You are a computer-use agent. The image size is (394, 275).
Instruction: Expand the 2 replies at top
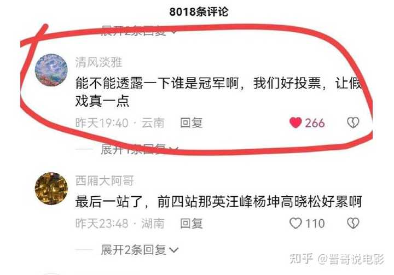click(x=140, y=31)
